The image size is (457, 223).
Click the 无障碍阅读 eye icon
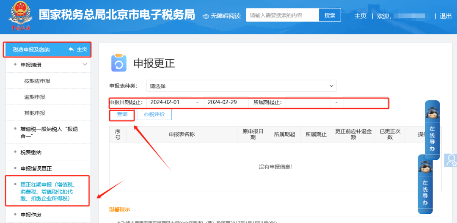coord(206,17)
